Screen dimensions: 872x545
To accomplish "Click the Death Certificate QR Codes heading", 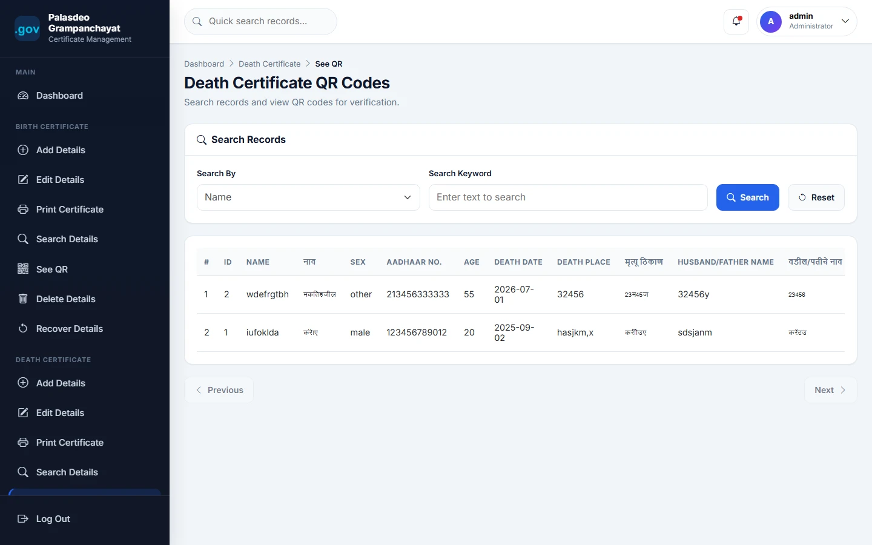I will tap(287, 83).
